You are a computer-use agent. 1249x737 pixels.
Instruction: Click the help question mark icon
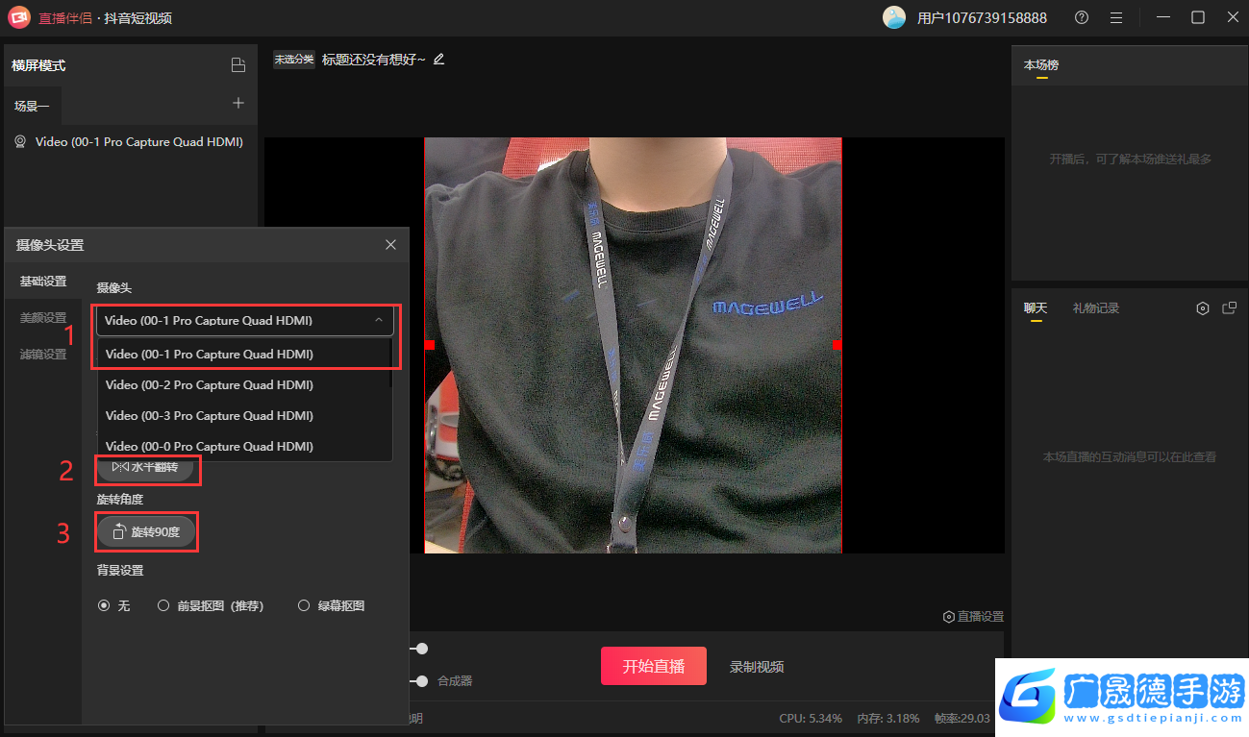click(1082, 17)
